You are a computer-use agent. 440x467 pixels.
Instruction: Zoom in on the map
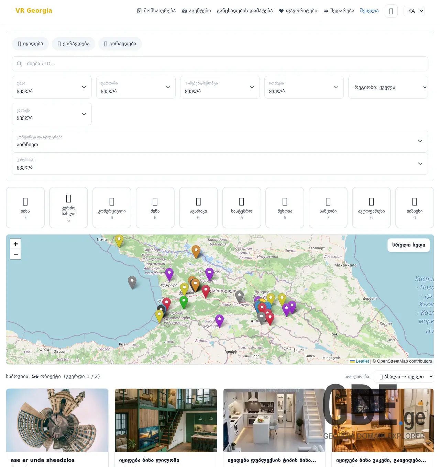pos(15,244)
